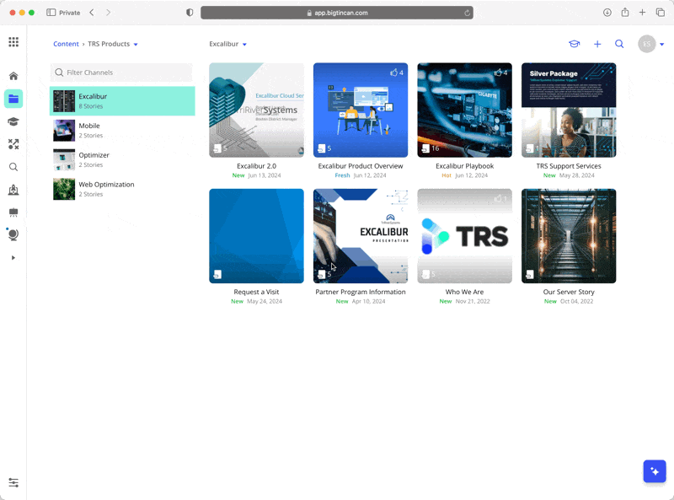Open the Partner Program Information thumbnail
Viewport: 674px width, 500px height.
[361, 236]
